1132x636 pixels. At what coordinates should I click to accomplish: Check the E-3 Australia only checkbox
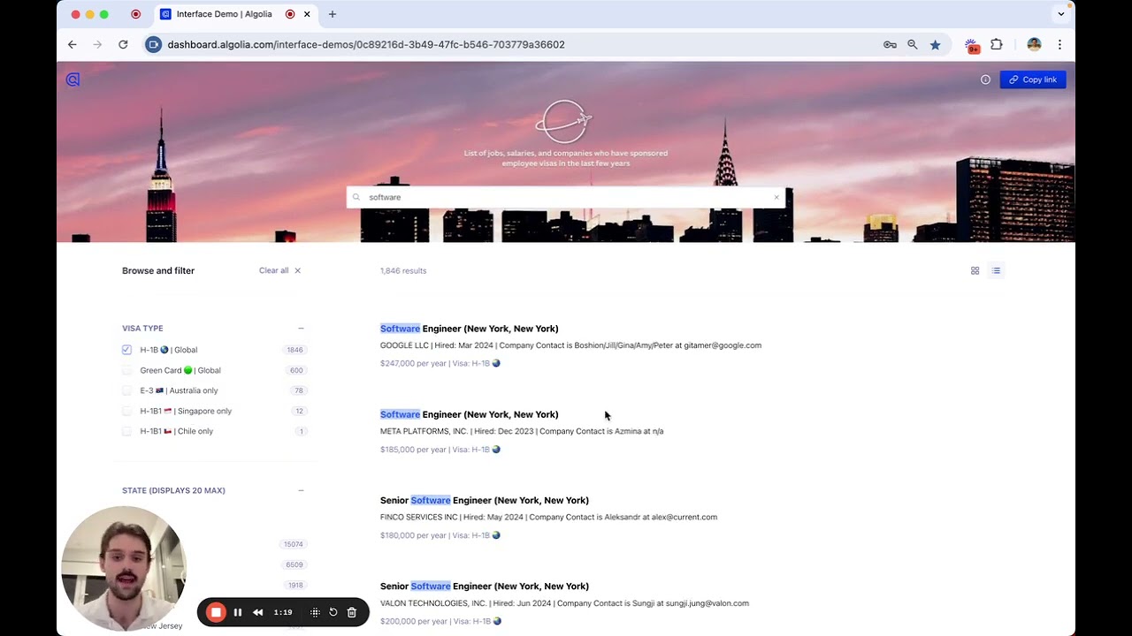(x=126, y=390)
